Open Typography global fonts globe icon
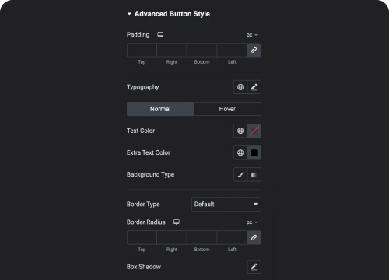The image size is (389, 280). point(240,87)
